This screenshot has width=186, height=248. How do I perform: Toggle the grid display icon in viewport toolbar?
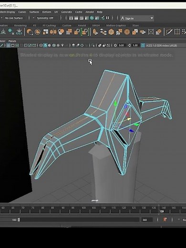tap(8, 45)
